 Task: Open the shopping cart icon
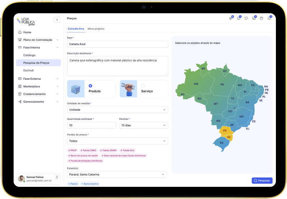239,18
